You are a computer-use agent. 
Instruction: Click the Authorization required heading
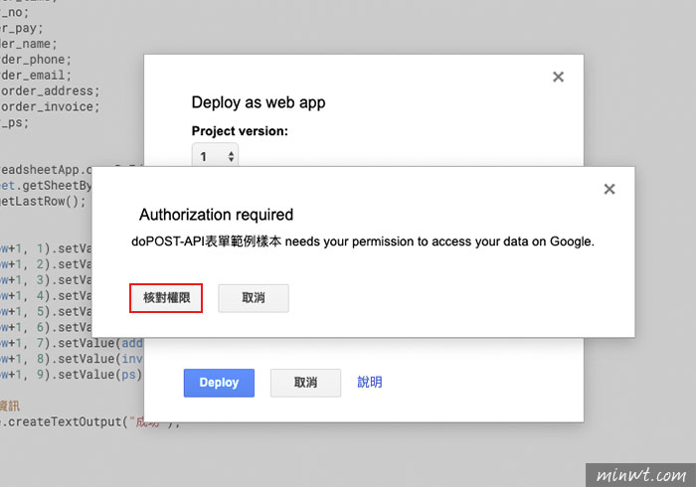[x=216, y=215]
